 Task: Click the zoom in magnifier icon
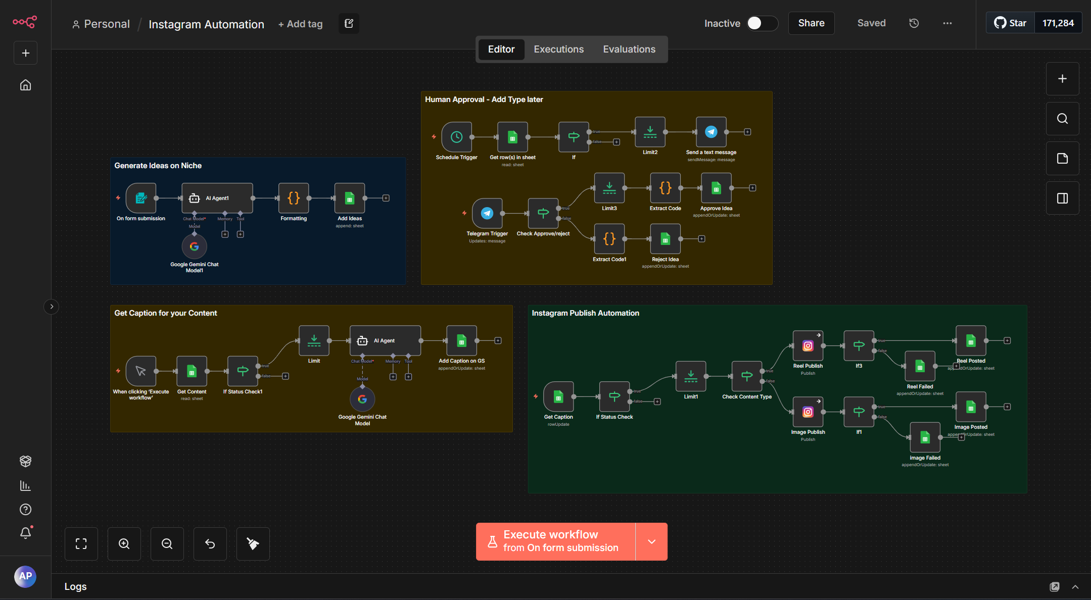(x=124, y=543)
